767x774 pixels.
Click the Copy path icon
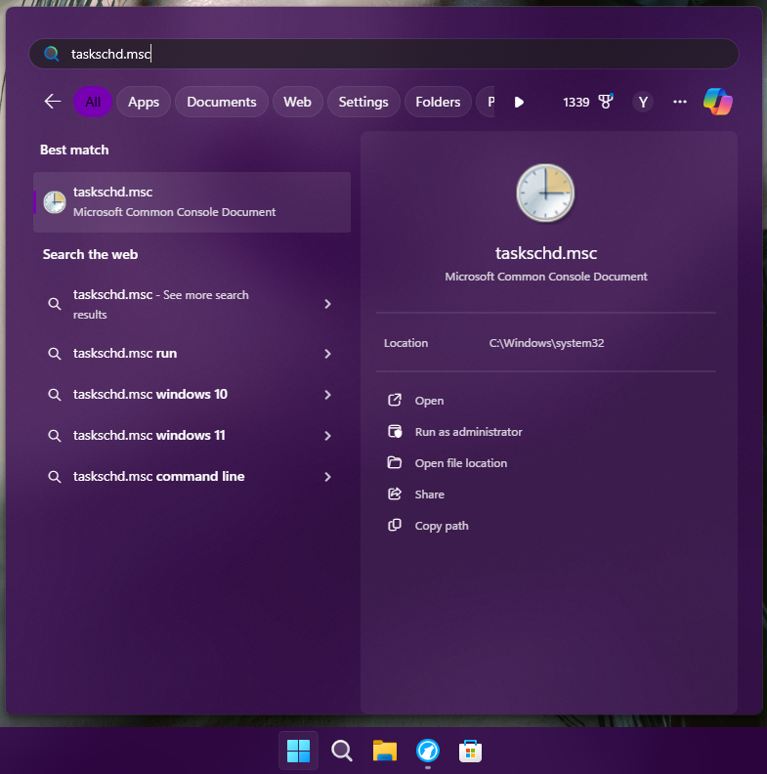[x=395, y=525]
